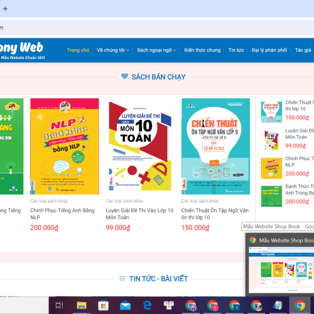The image size is (314, 314).
Task: Open the Chinh Phục Tiếng Anh Bằng NLP title link
Action: (62, 214)
